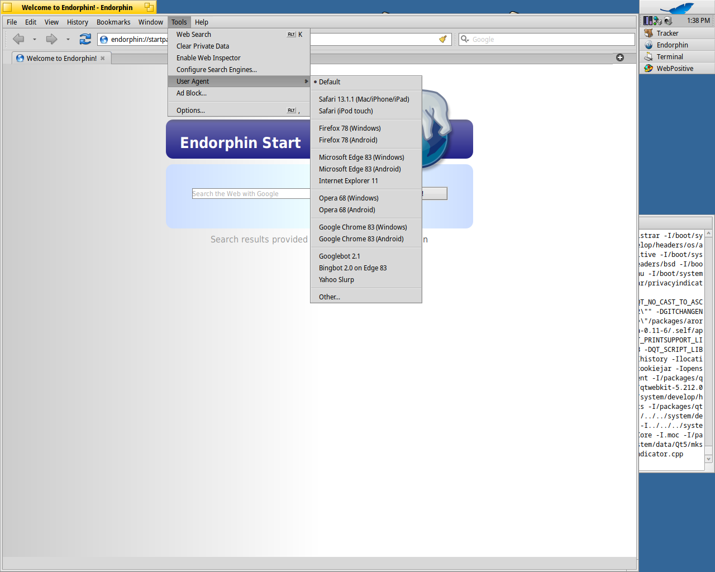Click the WebPositive globe icon in Deskbar

(649, 68)
